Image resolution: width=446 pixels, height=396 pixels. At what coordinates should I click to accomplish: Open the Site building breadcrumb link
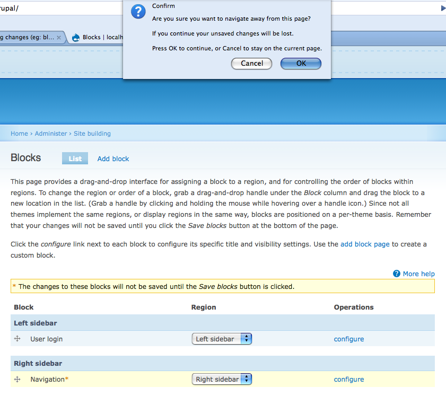[92, 134]
